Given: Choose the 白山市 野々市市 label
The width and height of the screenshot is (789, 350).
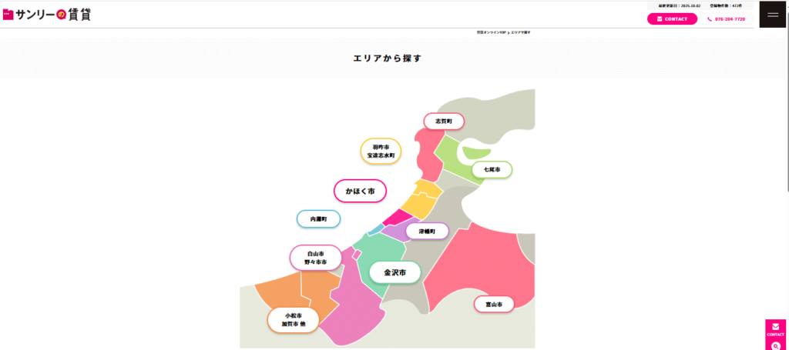Looking at the screenshot, I should click(315, 258).
